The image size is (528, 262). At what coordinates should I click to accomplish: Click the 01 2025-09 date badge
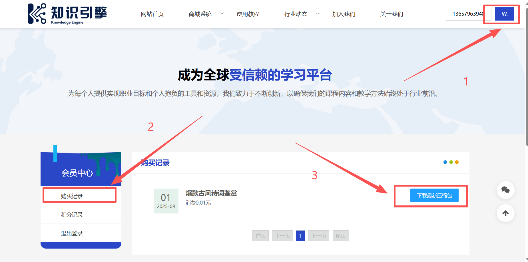pyautogui.click(x=166, y=201)
